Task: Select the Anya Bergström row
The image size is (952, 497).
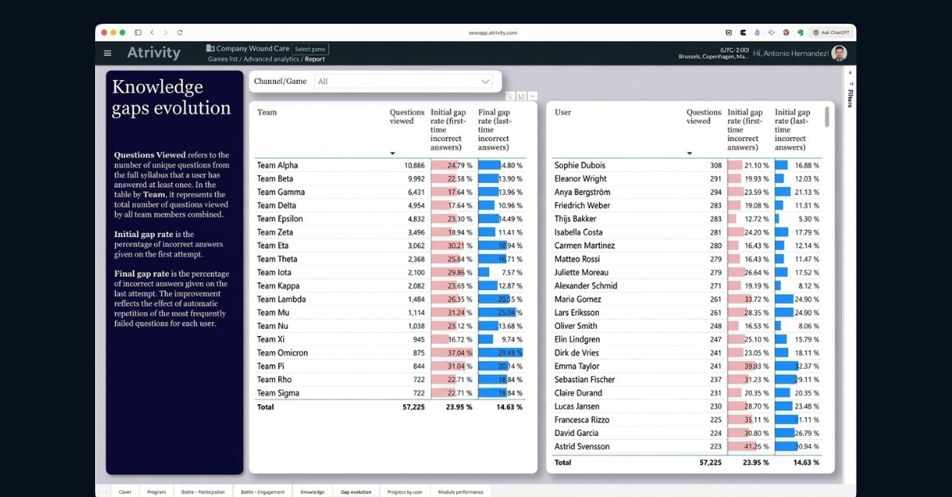Action: 688,192
